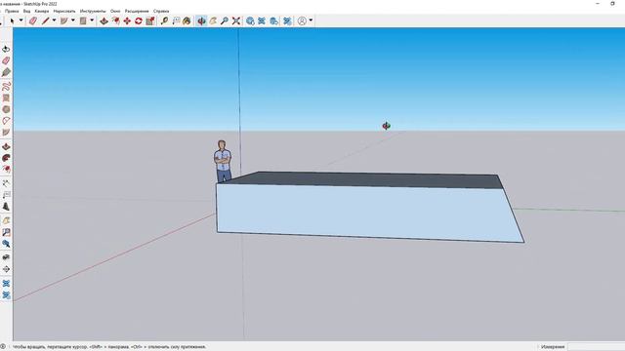Pick the Pie tool in side toolbar
The image size is (625, 351).
click(x=6, y=133)
